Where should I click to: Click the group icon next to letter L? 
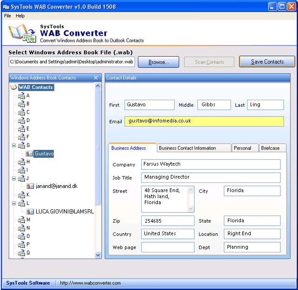(x=21, y=203)
